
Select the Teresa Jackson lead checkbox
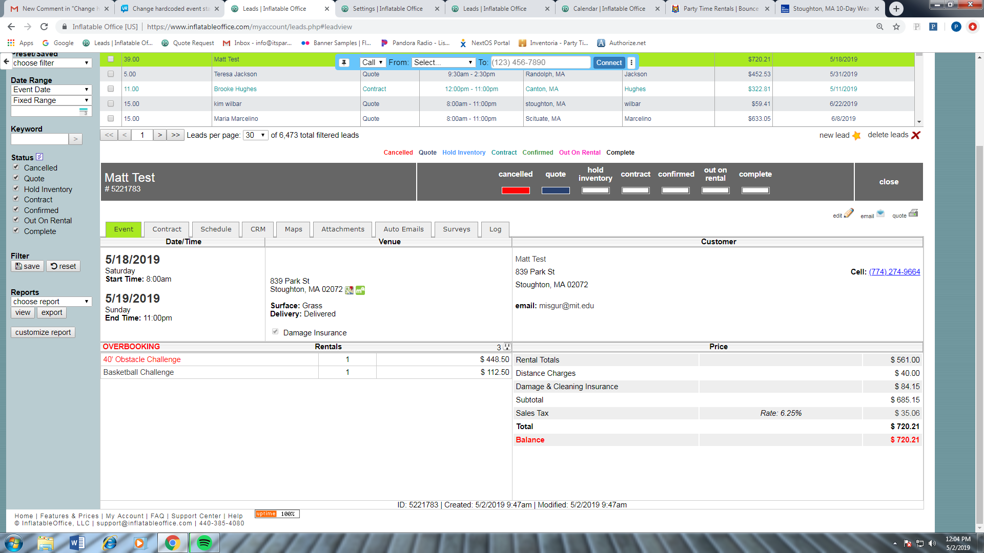click(x=111, y=74)
